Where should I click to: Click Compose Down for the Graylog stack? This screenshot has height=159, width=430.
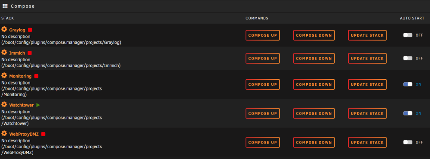coord(314,35)
